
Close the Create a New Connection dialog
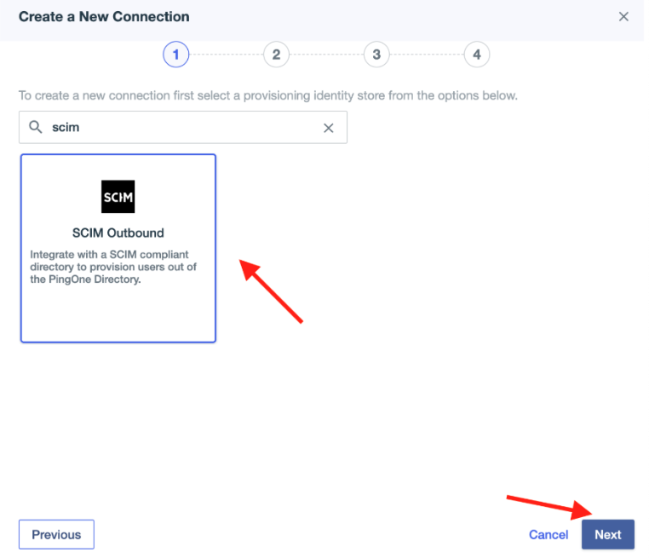coord(623,17)
